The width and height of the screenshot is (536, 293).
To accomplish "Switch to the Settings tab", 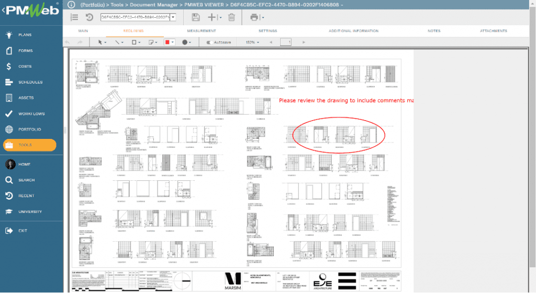I will 267,31.
